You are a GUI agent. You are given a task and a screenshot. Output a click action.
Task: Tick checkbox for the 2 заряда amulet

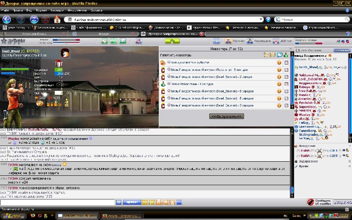(x=286, y=77)
